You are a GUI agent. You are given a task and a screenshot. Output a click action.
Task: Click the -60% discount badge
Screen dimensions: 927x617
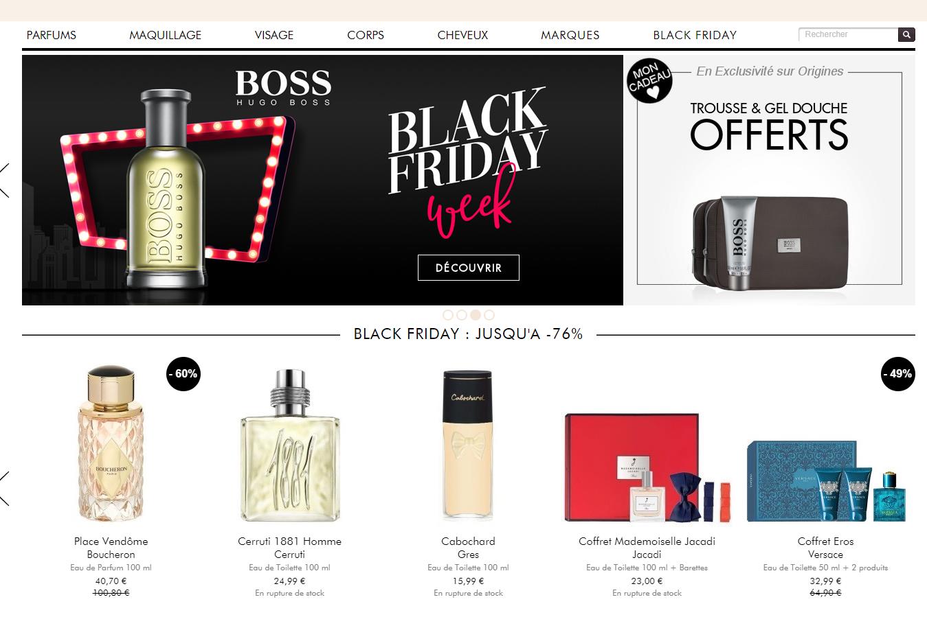click(x=183, y=374)
